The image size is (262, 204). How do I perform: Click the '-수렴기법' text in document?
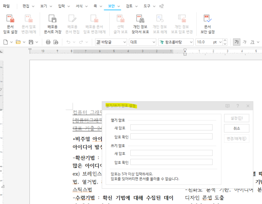click(x=84, y=198)
